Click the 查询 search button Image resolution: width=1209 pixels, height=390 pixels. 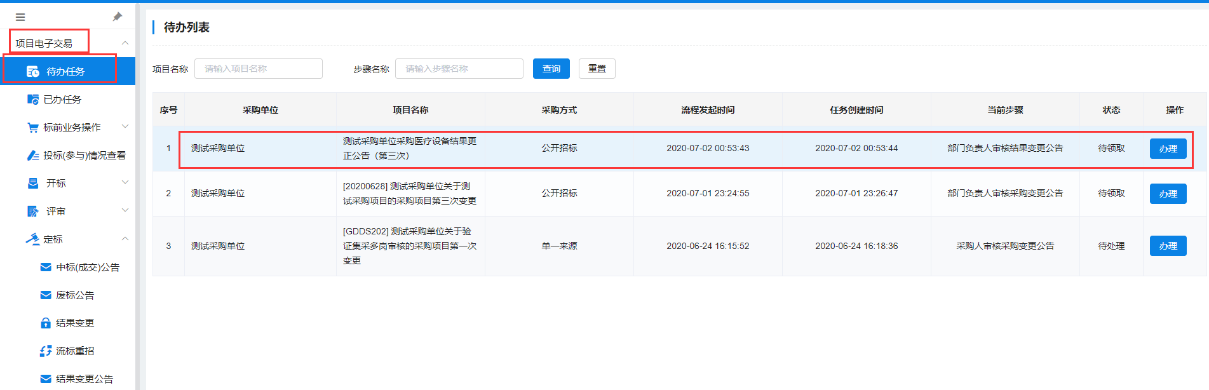(x=551, y=69)
